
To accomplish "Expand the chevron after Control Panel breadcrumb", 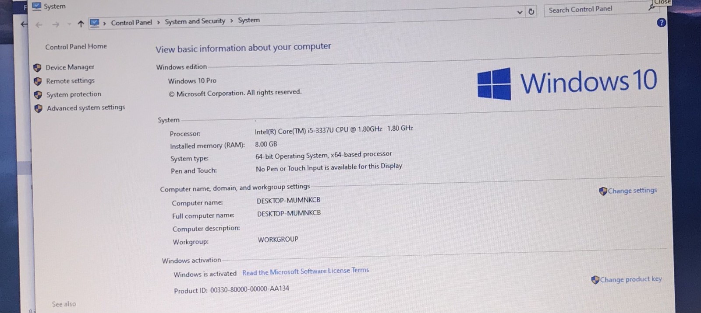I will [159, 22].
